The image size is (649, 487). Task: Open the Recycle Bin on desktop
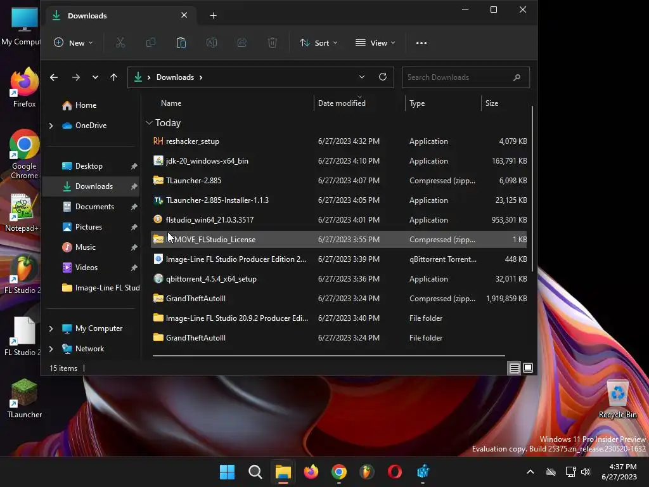pos(617,399)
